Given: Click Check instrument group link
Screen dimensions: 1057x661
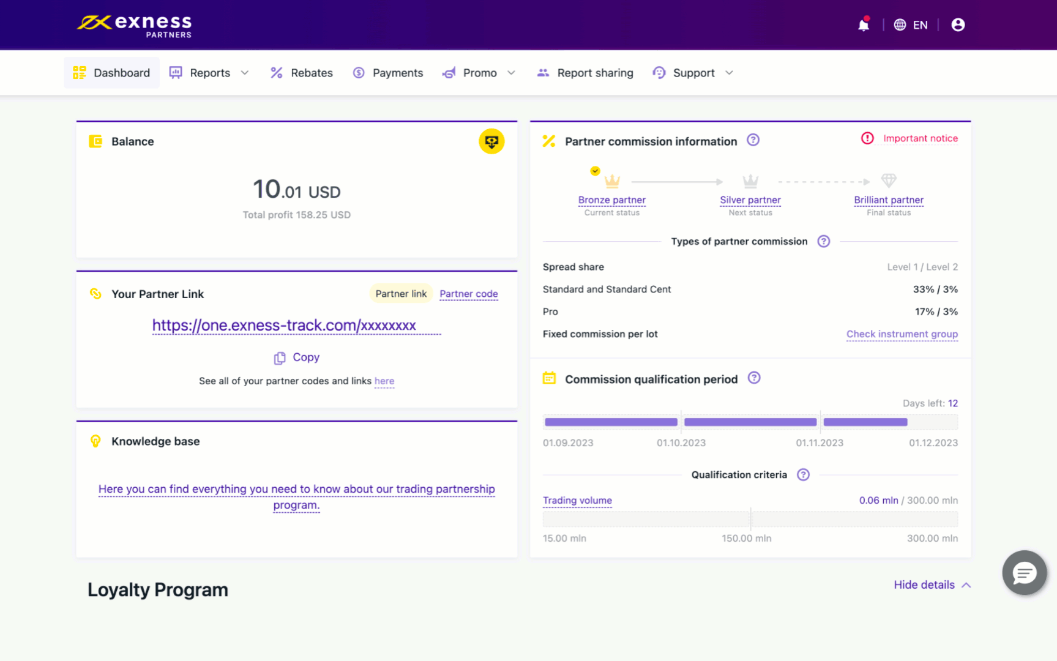Looking at the screenshot, I should tap(902, 334).
